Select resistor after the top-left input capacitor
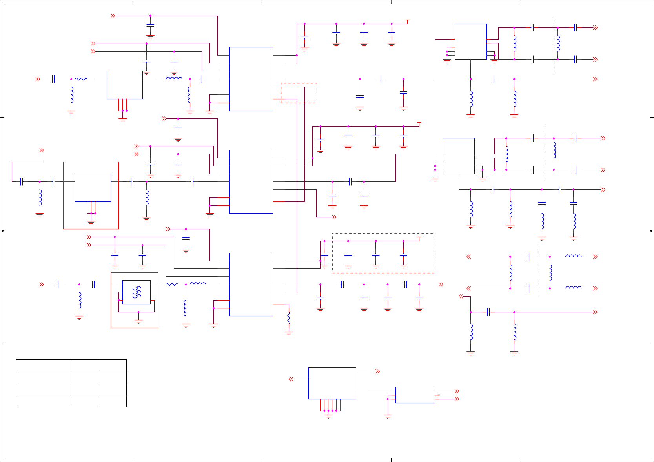654x462 pixels. click(x=81, y=79)
